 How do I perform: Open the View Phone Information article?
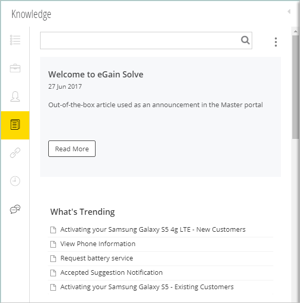click(x=98, y=244)
